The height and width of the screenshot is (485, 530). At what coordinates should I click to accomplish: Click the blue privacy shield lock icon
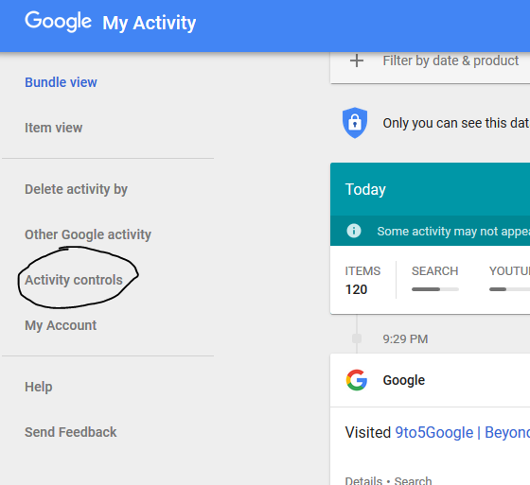tap(355, 123)
